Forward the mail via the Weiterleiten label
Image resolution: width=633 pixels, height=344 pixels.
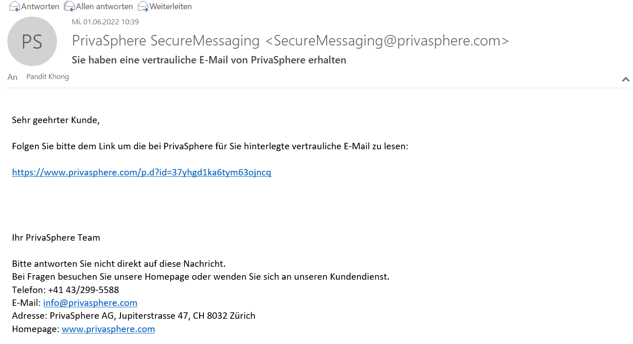click(x=171, y=6)
